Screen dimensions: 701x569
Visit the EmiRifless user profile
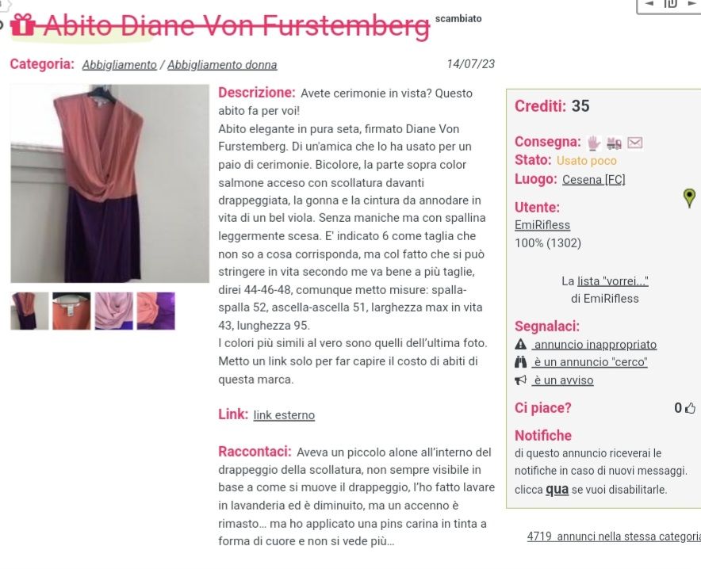coord(542,224)
